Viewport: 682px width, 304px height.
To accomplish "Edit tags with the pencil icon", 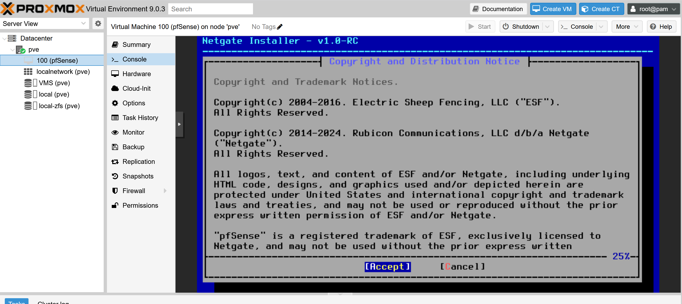I will pos(280,27).
